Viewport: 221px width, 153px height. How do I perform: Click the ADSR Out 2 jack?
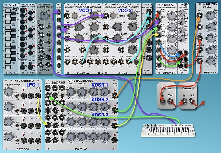[115, 110]
